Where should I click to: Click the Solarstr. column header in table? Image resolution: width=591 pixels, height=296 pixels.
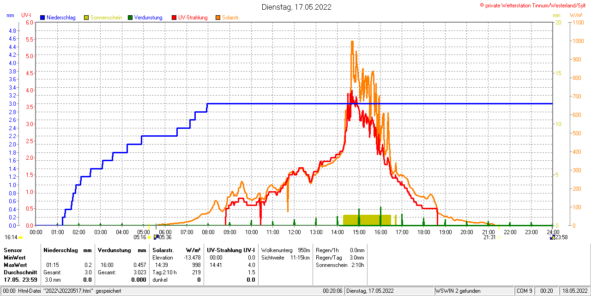point(163,250)
